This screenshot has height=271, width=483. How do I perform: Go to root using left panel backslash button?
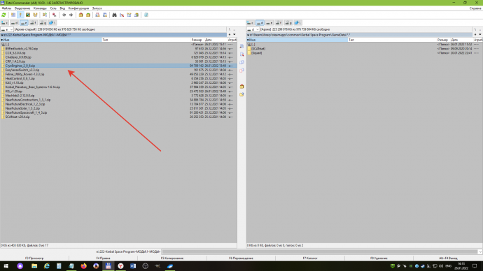click(229, 29)
